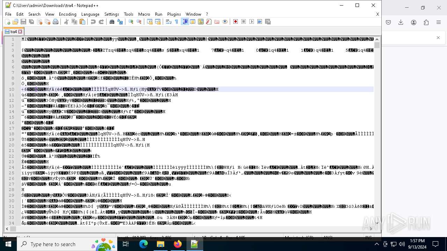The width and height of the screenshot is (447, 251).
Task: Click the Save recorded macro icon
Action: (268, 22)
